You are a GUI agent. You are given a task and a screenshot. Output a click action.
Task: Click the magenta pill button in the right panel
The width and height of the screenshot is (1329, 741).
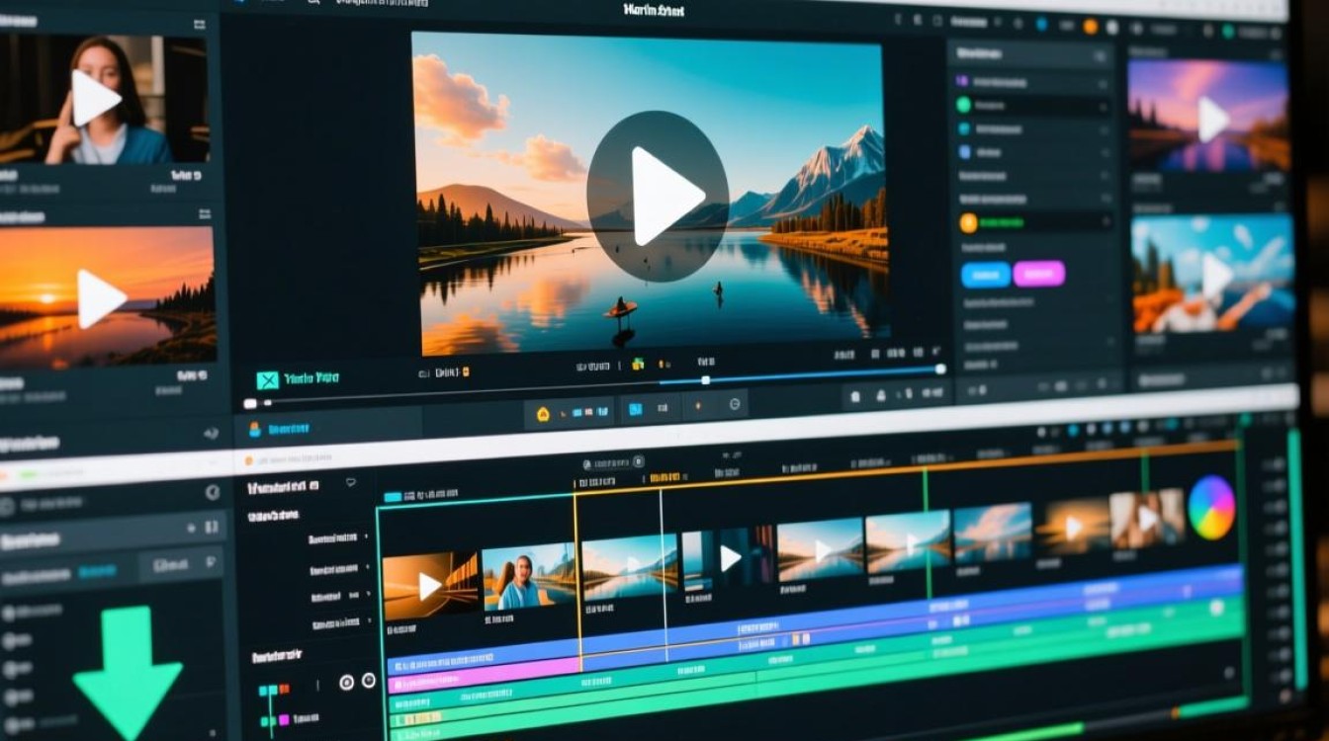1039,274
